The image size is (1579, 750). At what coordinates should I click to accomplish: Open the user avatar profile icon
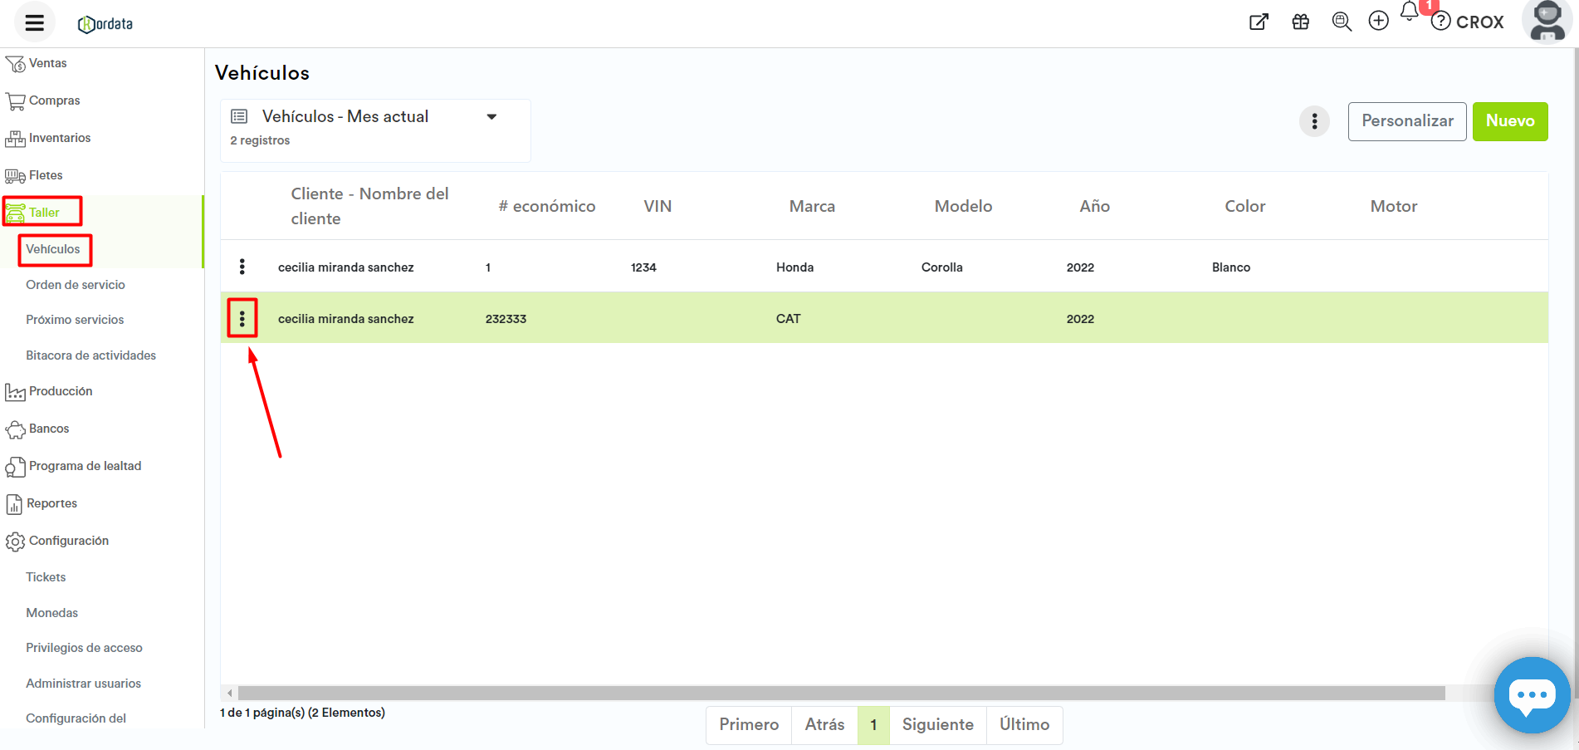[x=1547, y=22]
